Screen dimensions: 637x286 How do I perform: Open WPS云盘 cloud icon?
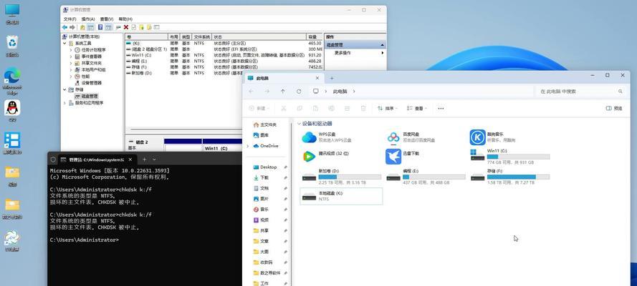pyautogui.click(x=309, y=137)
